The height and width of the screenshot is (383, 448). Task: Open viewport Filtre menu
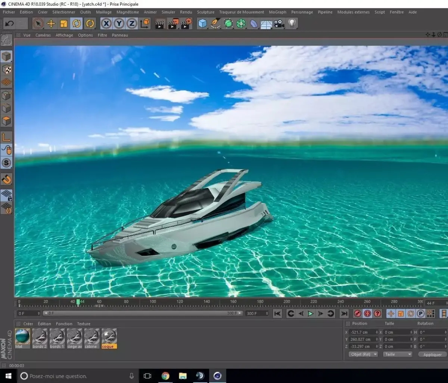pyautogui.click(x=102, y=35)
